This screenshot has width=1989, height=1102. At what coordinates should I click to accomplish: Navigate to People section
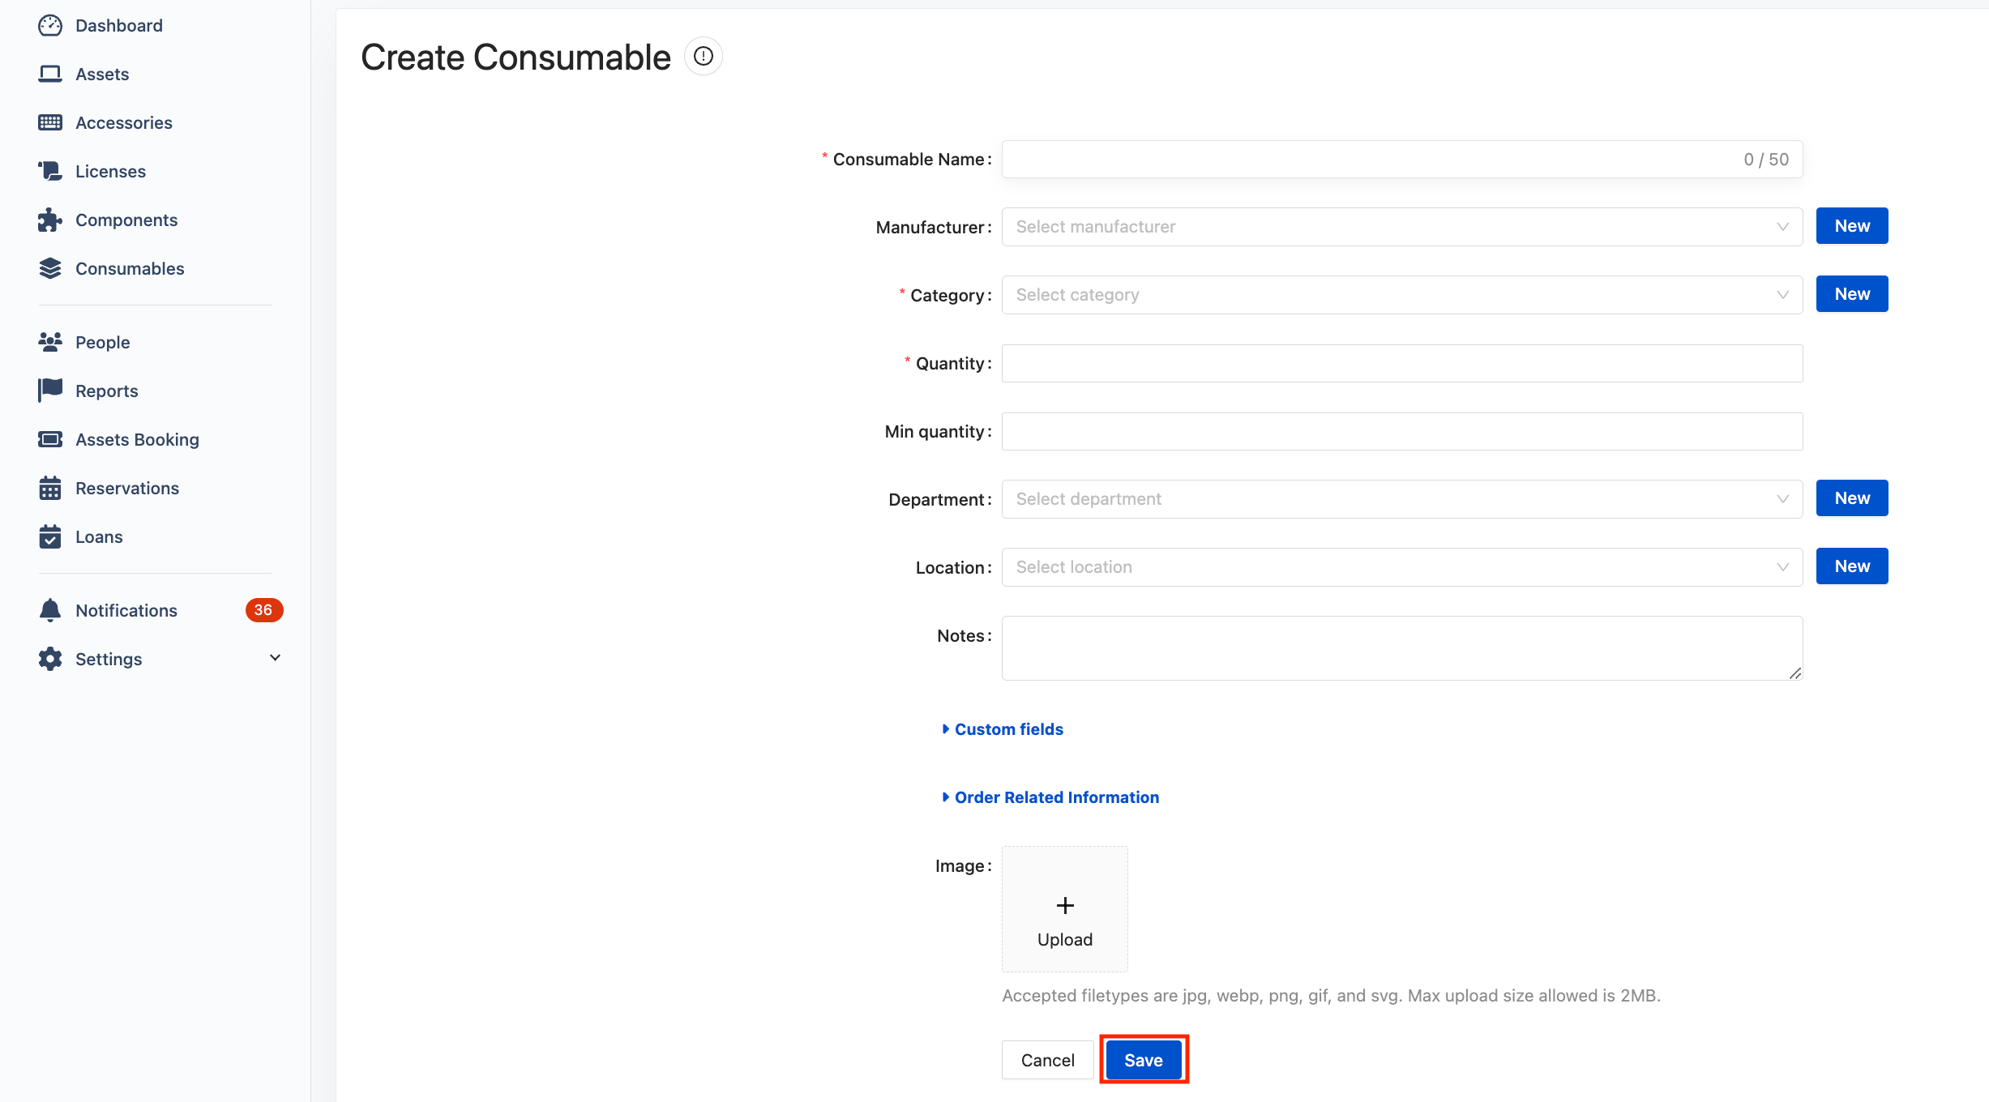click(103, 342)
